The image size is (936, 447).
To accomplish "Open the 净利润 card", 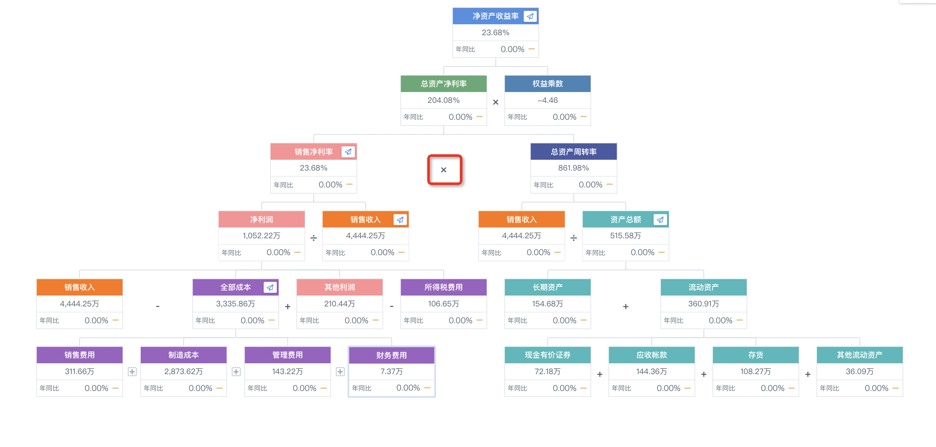I will [x=262, y=236].
